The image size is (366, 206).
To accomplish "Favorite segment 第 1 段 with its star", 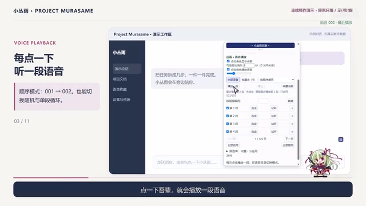I will (292, 108).
